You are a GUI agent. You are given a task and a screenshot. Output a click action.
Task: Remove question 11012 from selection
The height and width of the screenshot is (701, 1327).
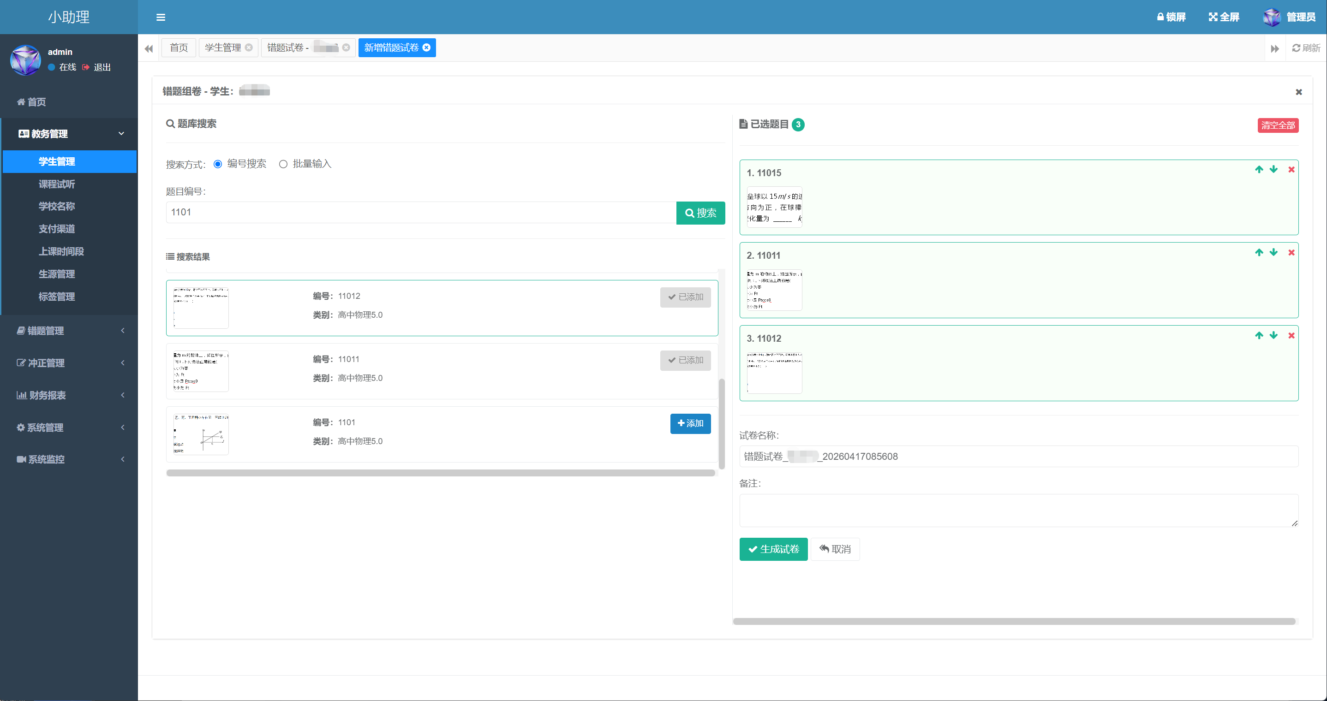[x=1291, y=335]
